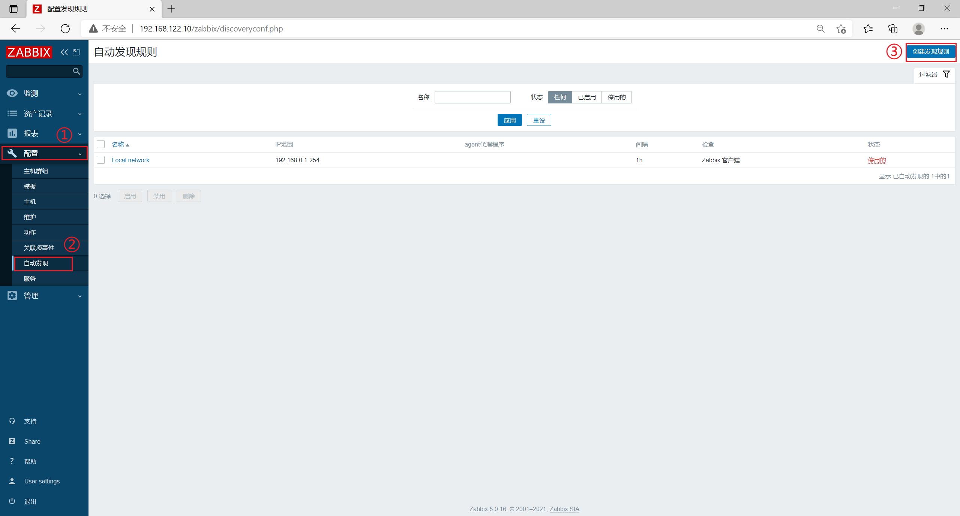Click the Reports bar chart icon
The width and height of the screenshot is (960, 516).
pyautogui.click(x=12, y=133)
